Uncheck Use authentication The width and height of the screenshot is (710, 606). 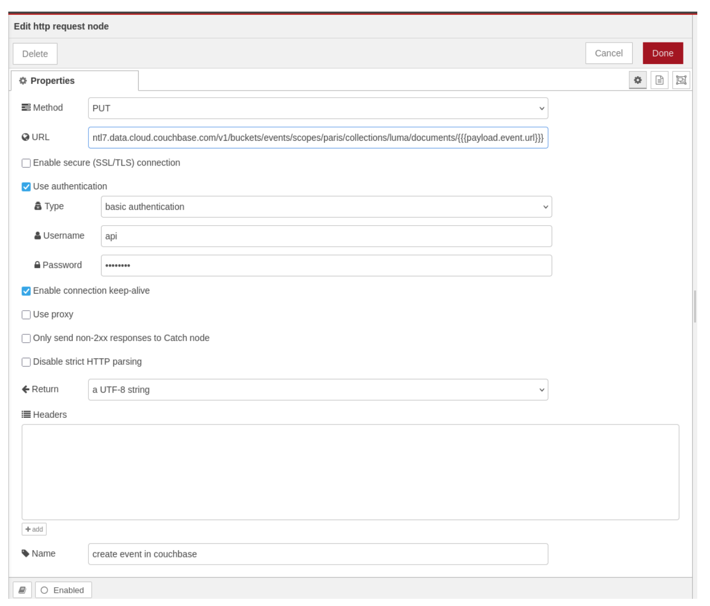pyautogui.click(x=26, y=187)
